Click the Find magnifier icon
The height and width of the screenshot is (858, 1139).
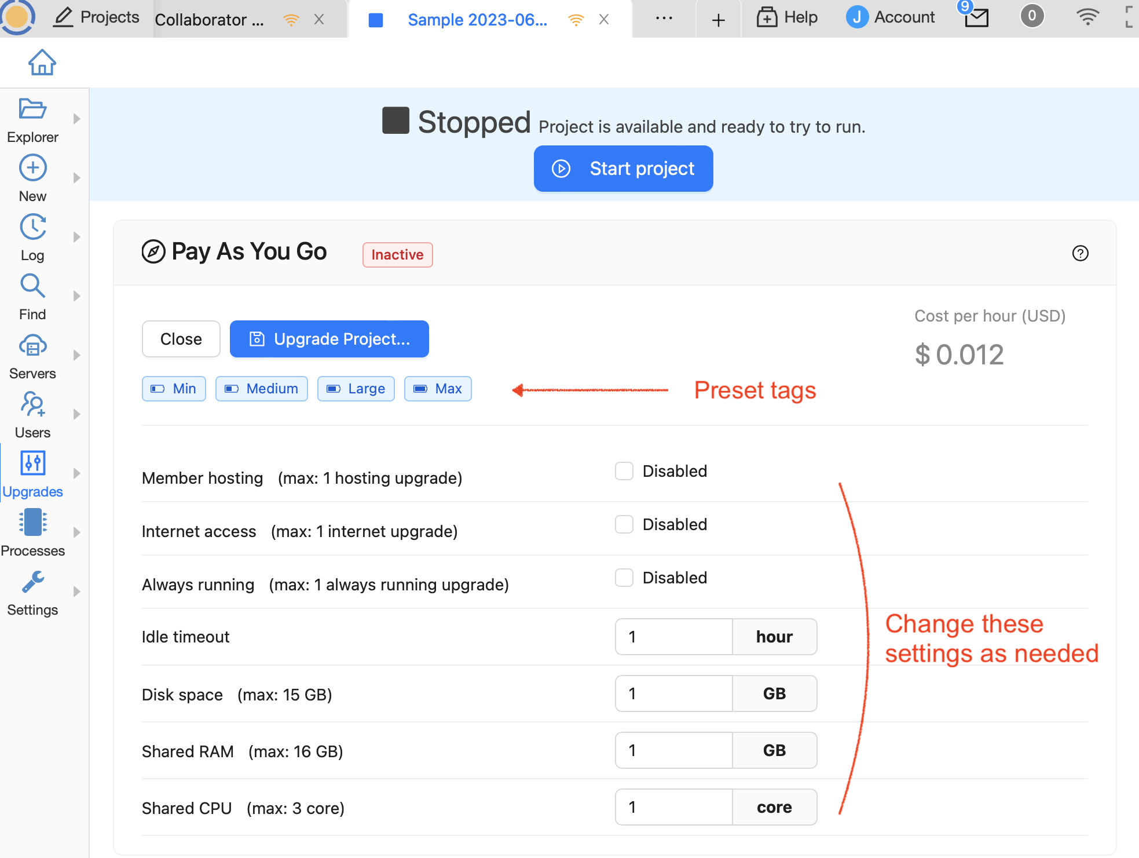point(32,286)
